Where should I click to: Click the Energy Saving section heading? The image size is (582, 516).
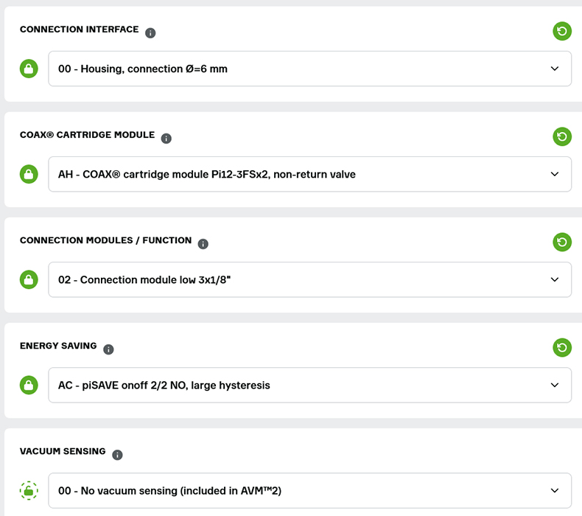58,346
